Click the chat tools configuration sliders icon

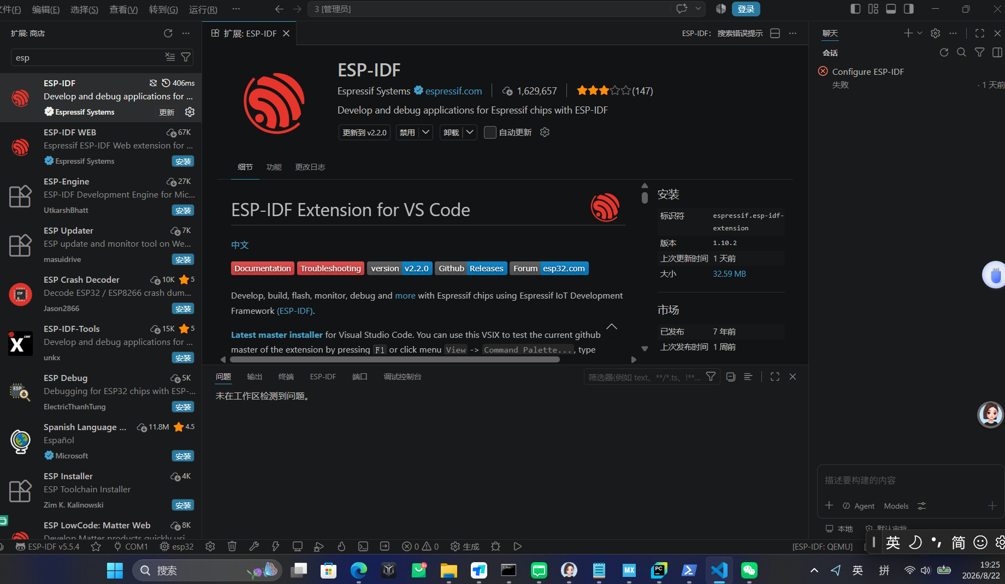922,506
